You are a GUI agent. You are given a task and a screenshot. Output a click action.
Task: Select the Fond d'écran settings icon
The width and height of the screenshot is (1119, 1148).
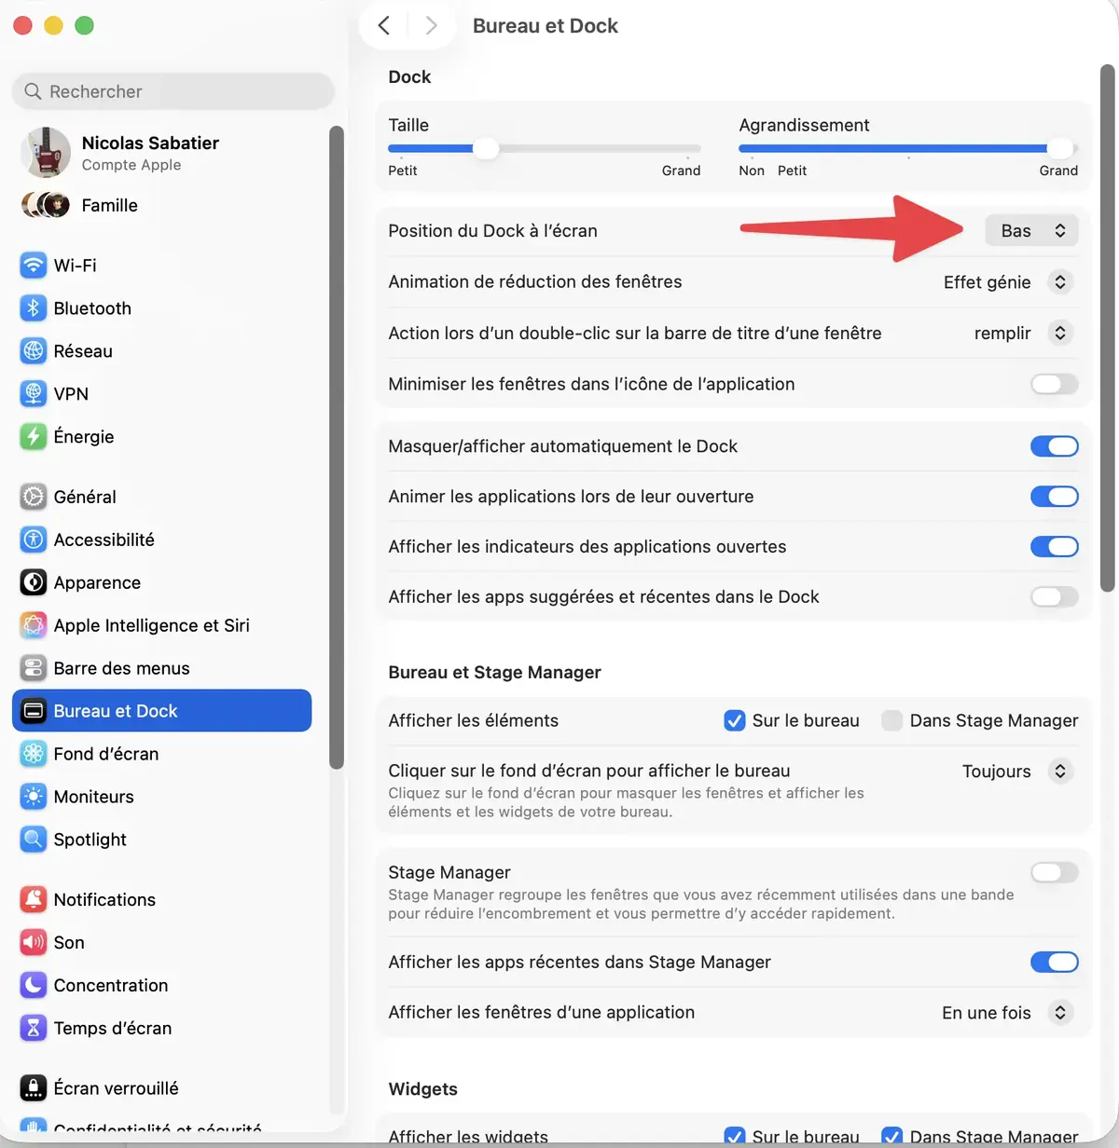pos(33,754)
